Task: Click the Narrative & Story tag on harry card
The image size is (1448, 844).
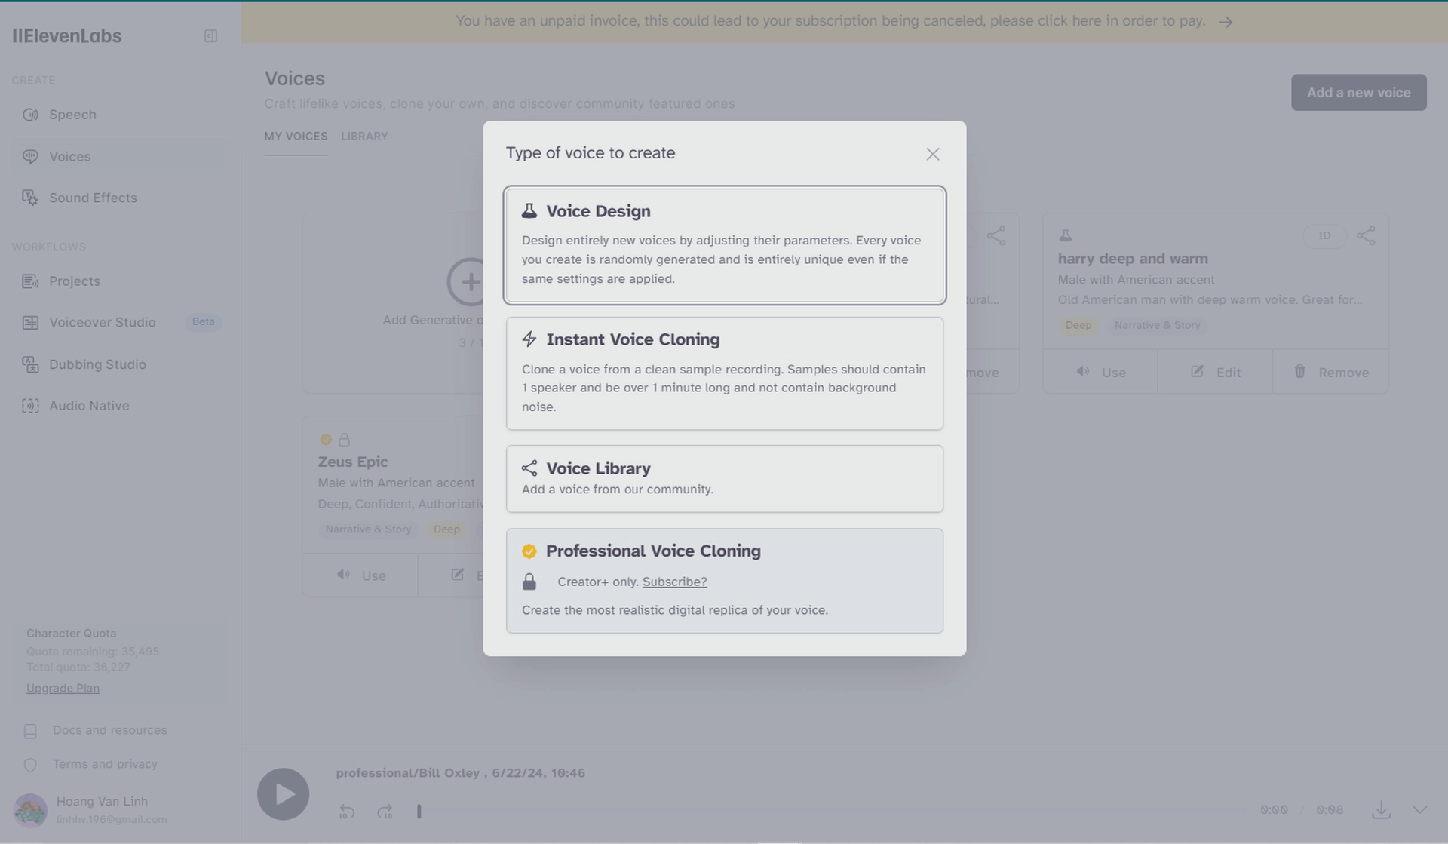Action: (1157, 325)
